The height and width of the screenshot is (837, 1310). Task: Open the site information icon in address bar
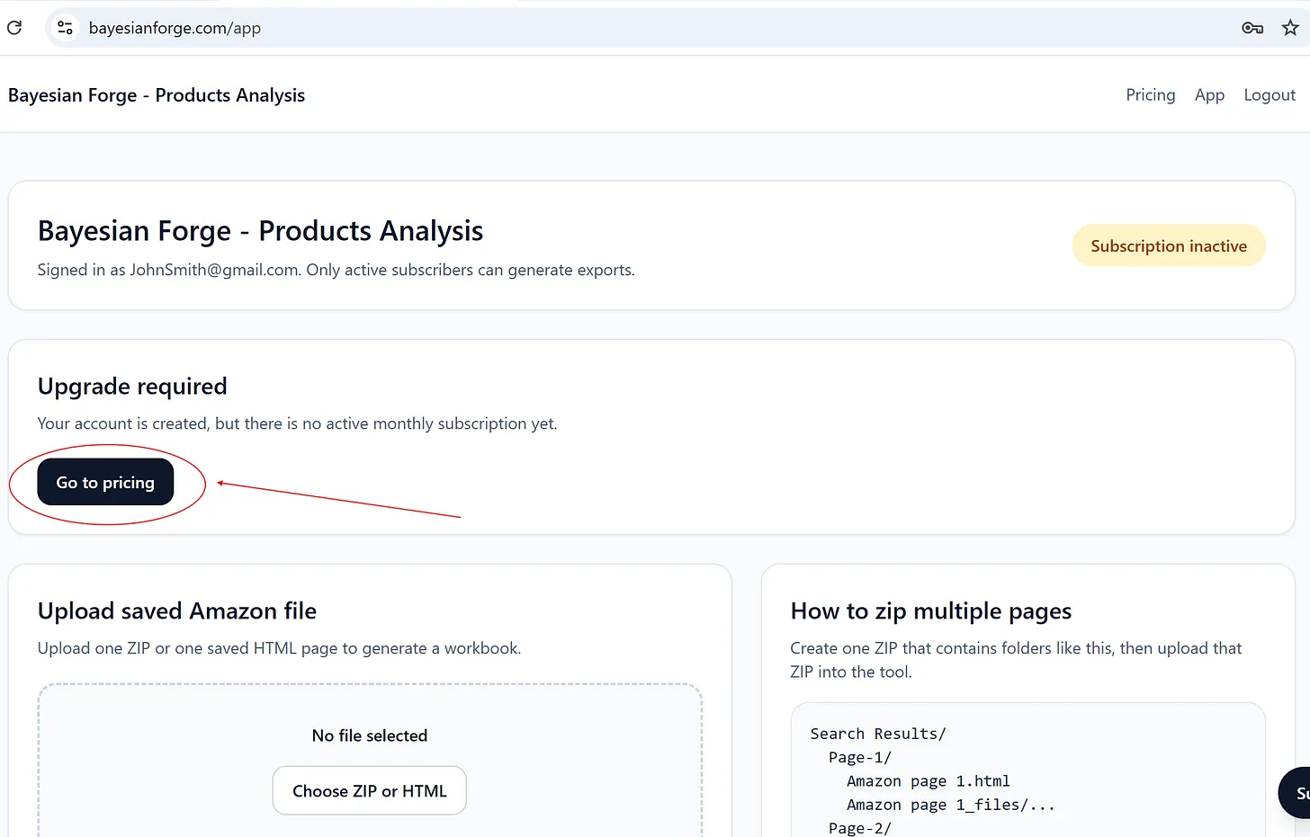click(65, 28)
